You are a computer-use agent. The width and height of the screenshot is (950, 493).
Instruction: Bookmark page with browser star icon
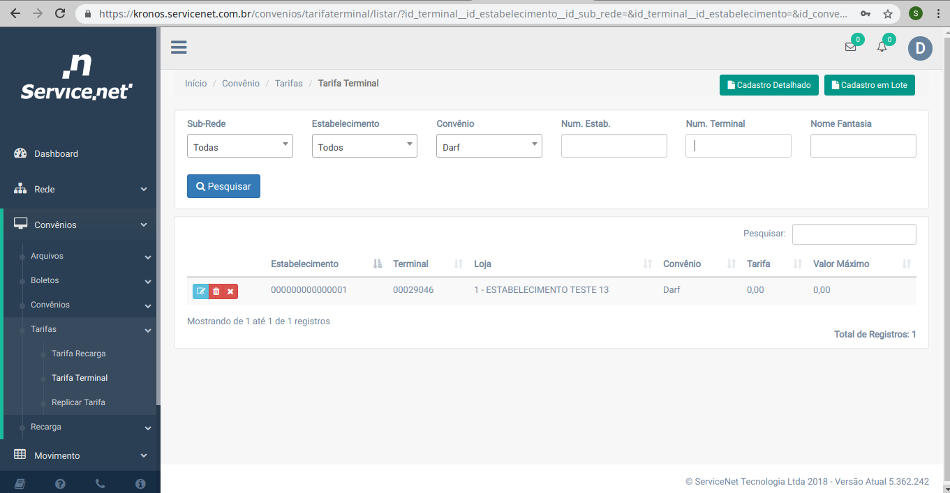click(887, 13)
